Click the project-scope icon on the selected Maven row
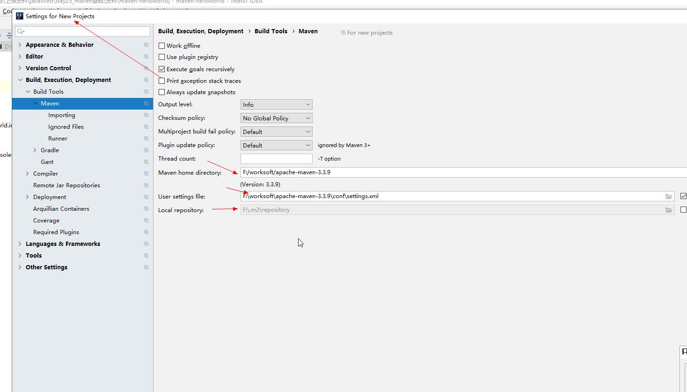Screen dimensions: 687x392 [x=146, y=104]
